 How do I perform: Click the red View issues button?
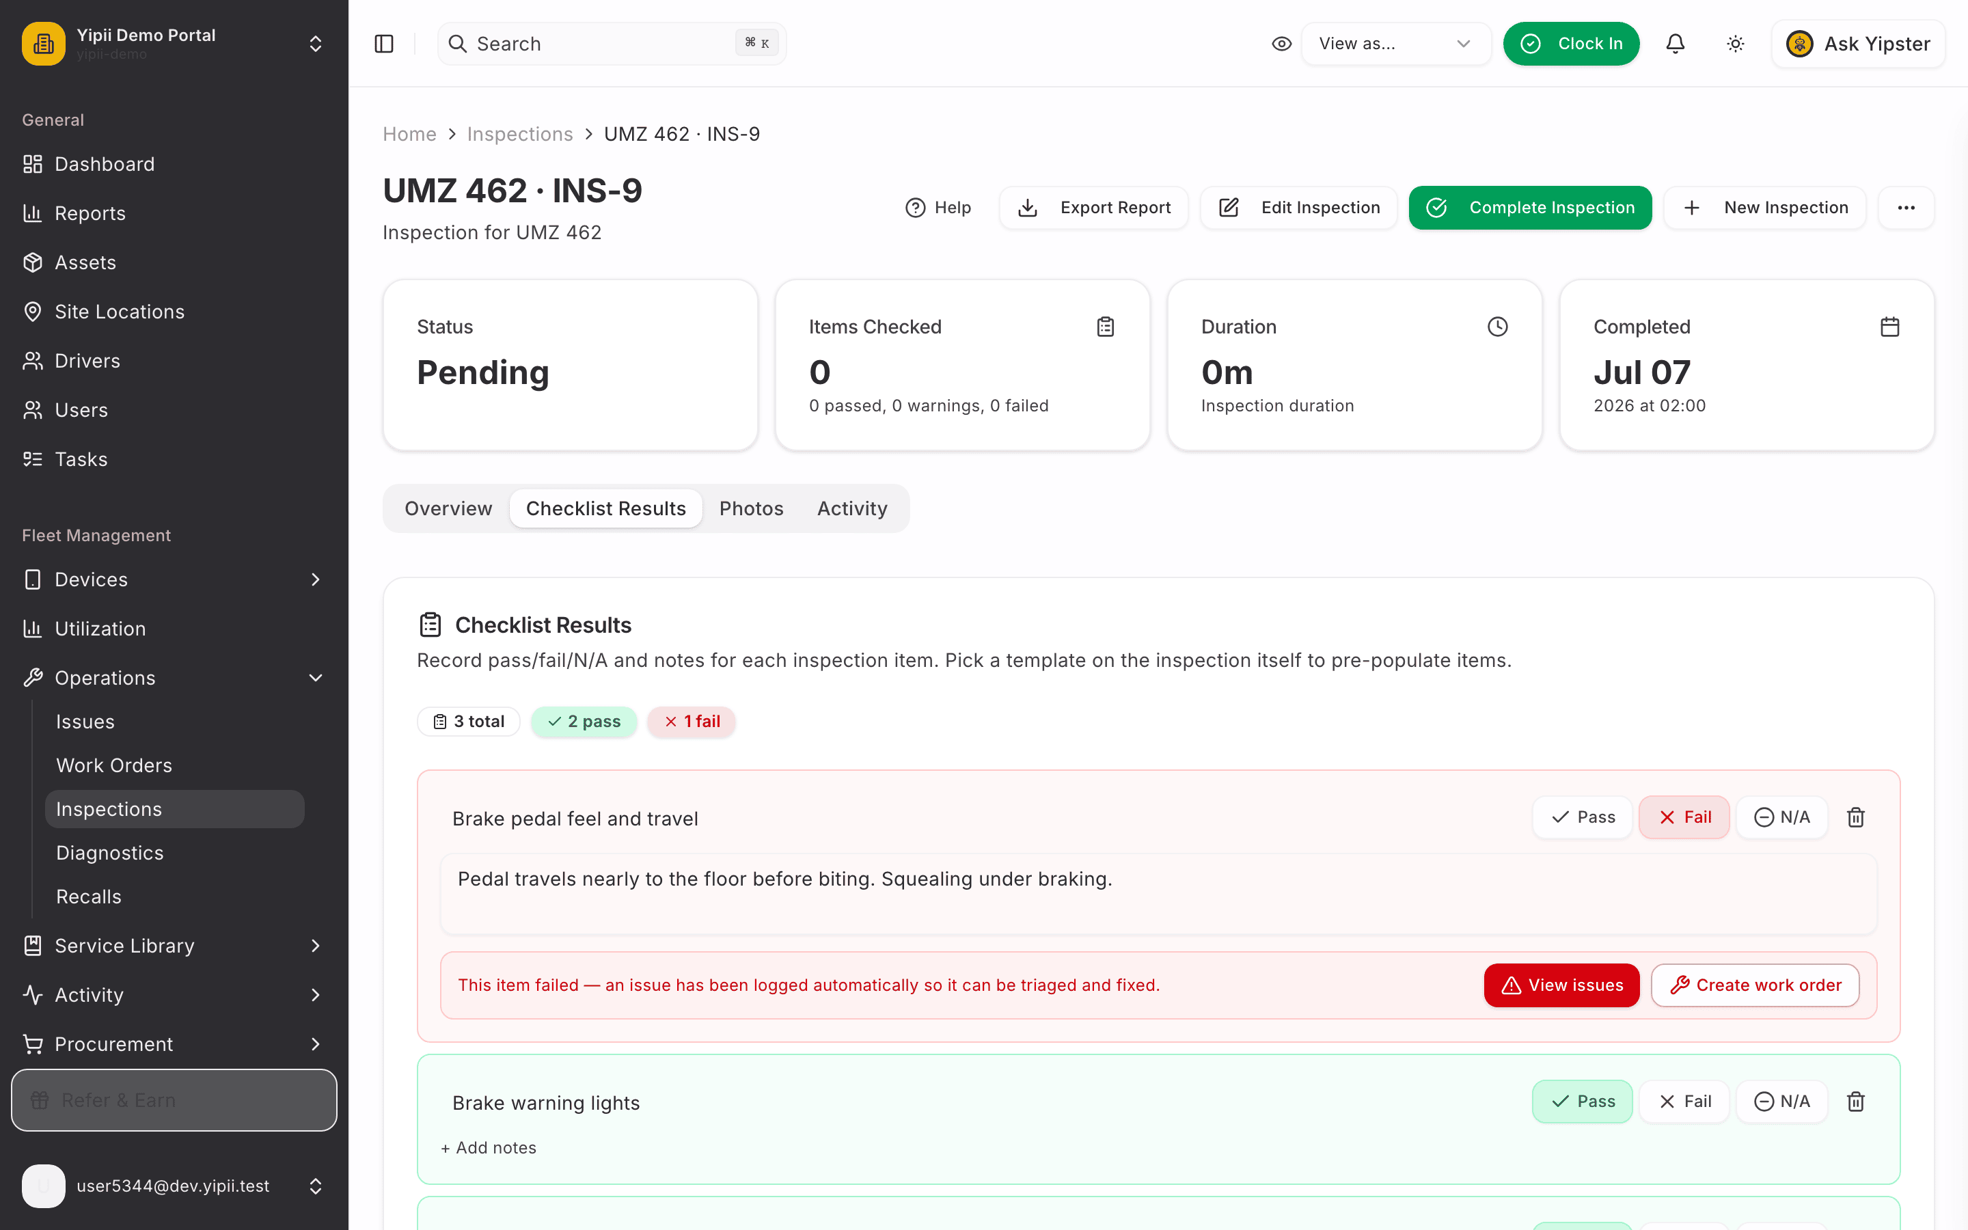(x=1561, y=985)
